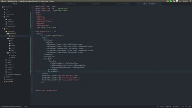Click the 'John Smith' TableRowColumn code line
Viewport: 192px width, 108px height.
tap(68, 65)
